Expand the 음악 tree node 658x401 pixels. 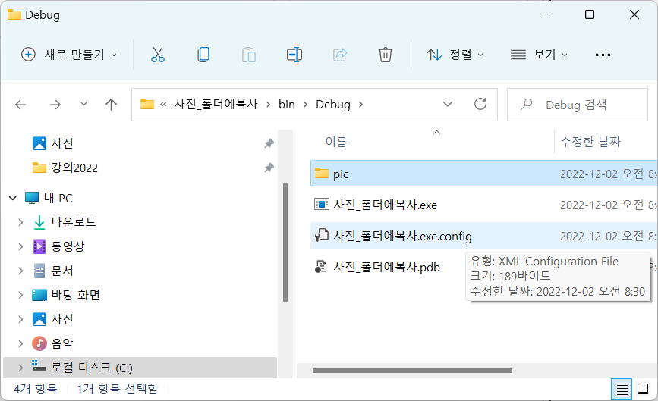coord(20,343)
